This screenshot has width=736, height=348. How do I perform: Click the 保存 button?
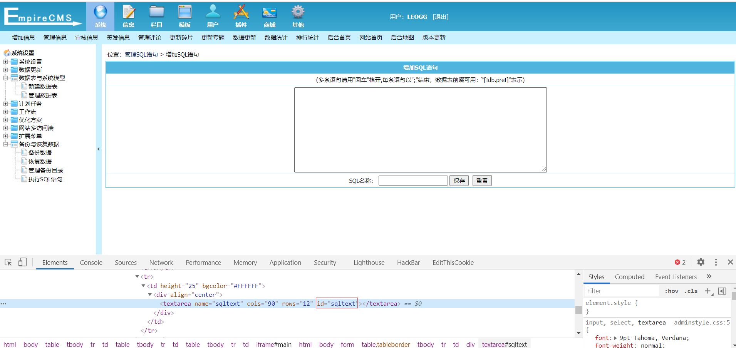coord(459,181)
